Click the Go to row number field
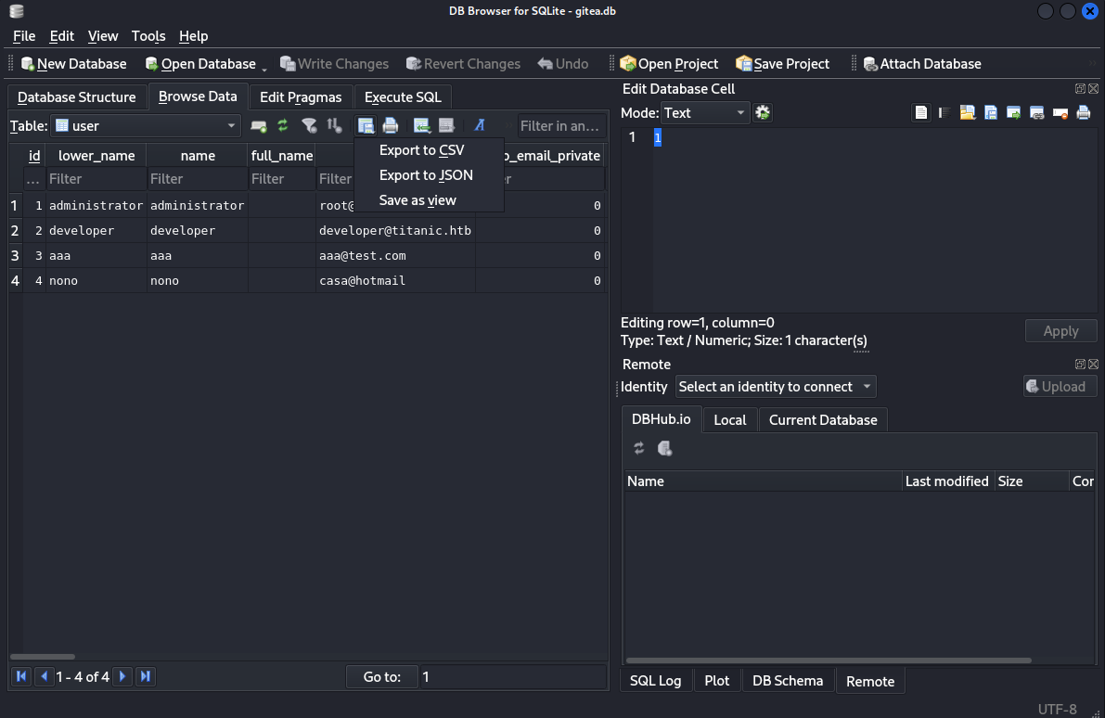The image size is (1105, 718). pos(512,677)
